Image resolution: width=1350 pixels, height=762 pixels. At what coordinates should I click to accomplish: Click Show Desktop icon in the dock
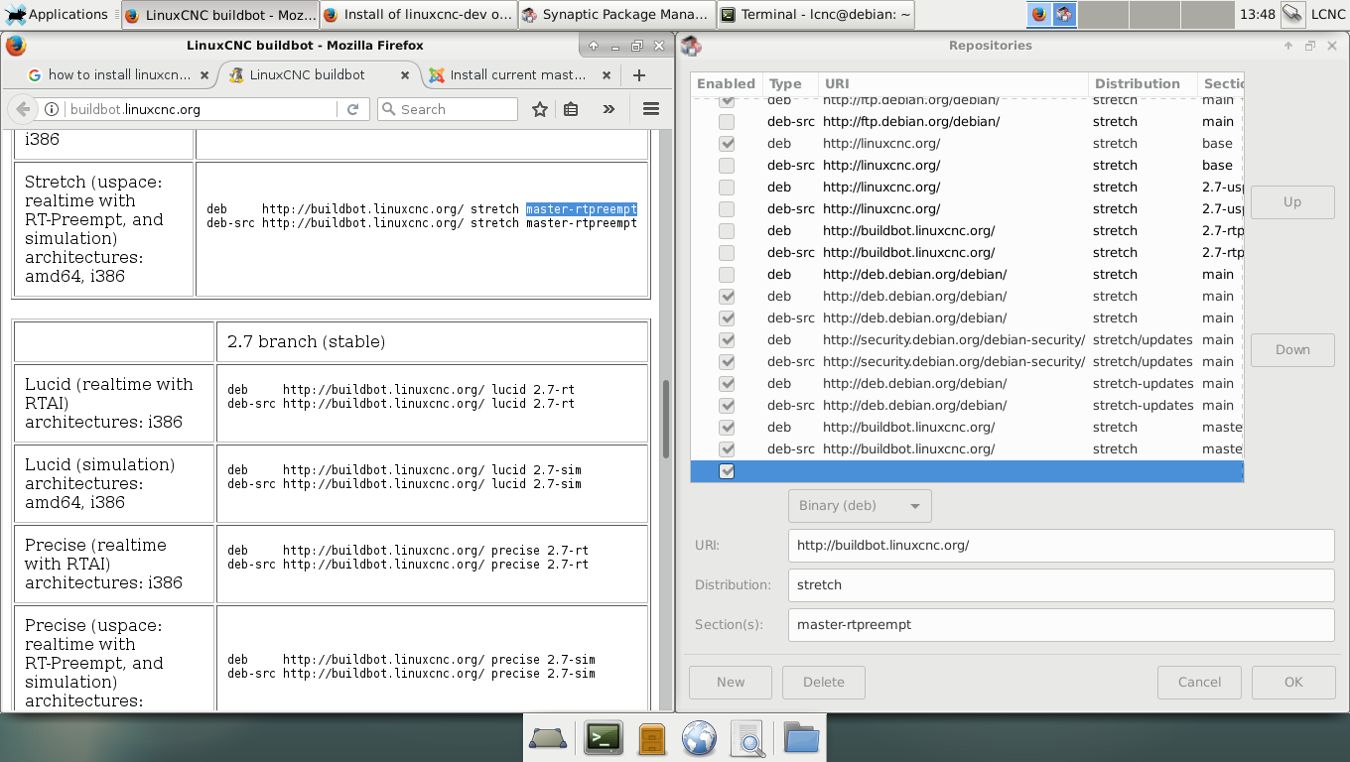548,738
